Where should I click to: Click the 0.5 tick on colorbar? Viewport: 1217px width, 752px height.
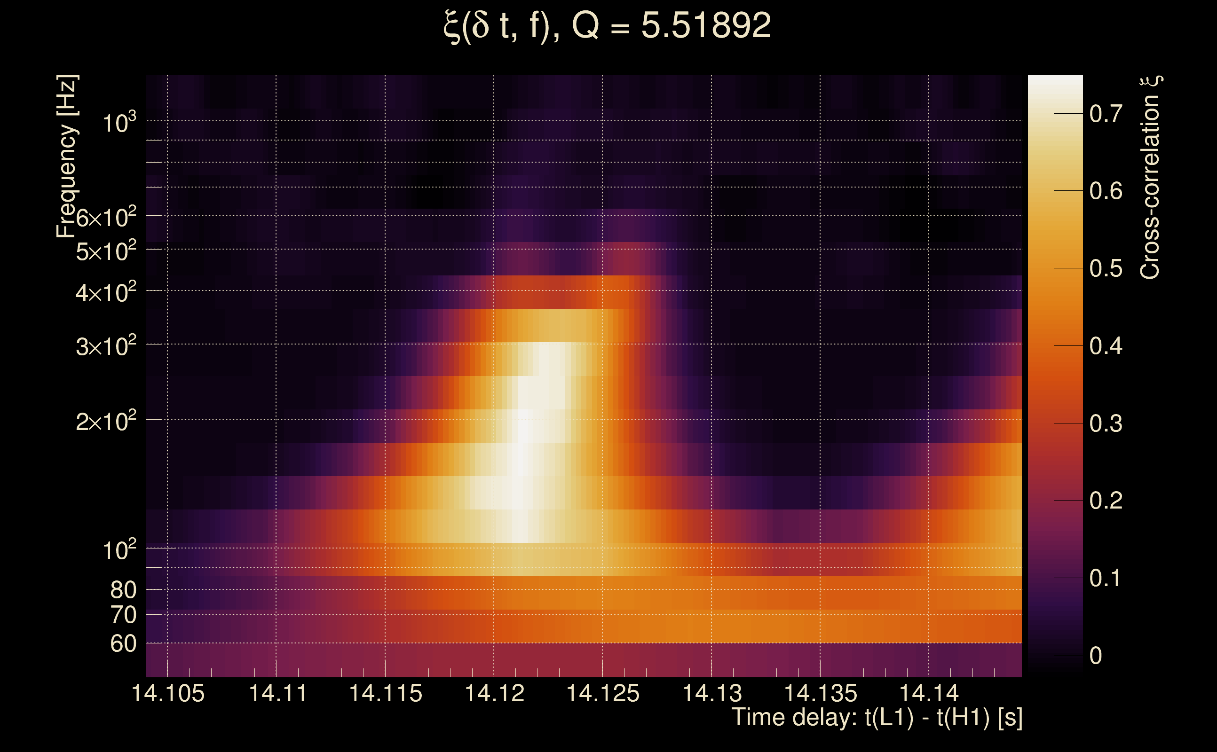point(1106,268)
